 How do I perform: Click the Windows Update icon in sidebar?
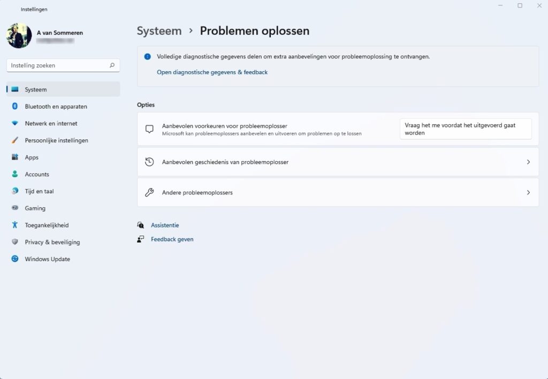click(15, 259)
